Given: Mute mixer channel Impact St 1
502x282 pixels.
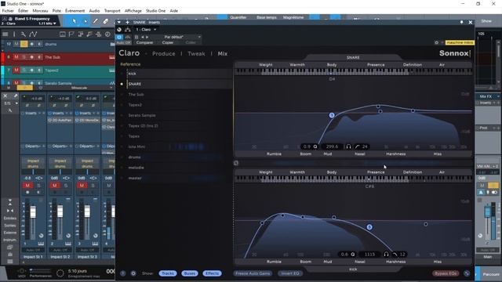Looking at the screenshot, I should coord(27,186).
